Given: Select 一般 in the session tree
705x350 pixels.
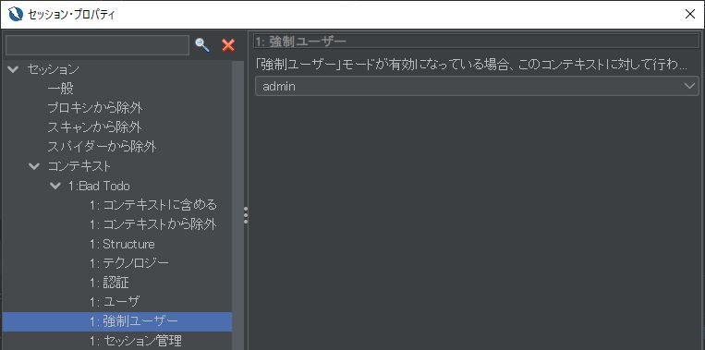Looking at the screenshot, I should 60,89.
